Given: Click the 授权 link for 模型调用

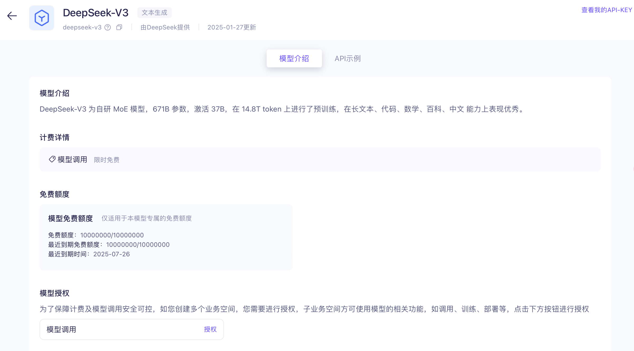Looking at the screenshot, I should coord(210,329).
